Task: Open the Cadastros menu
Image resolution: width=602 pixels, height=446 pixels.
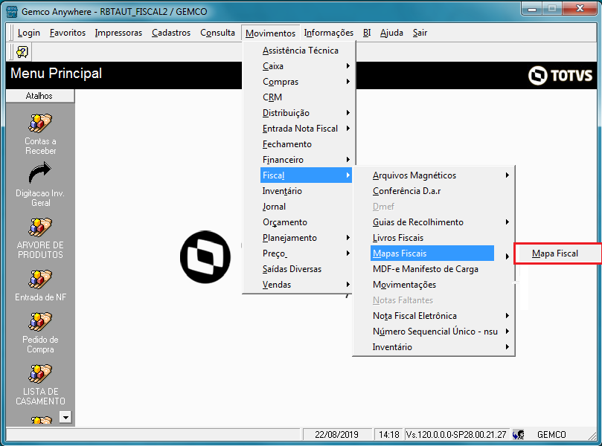Action: 171,33
